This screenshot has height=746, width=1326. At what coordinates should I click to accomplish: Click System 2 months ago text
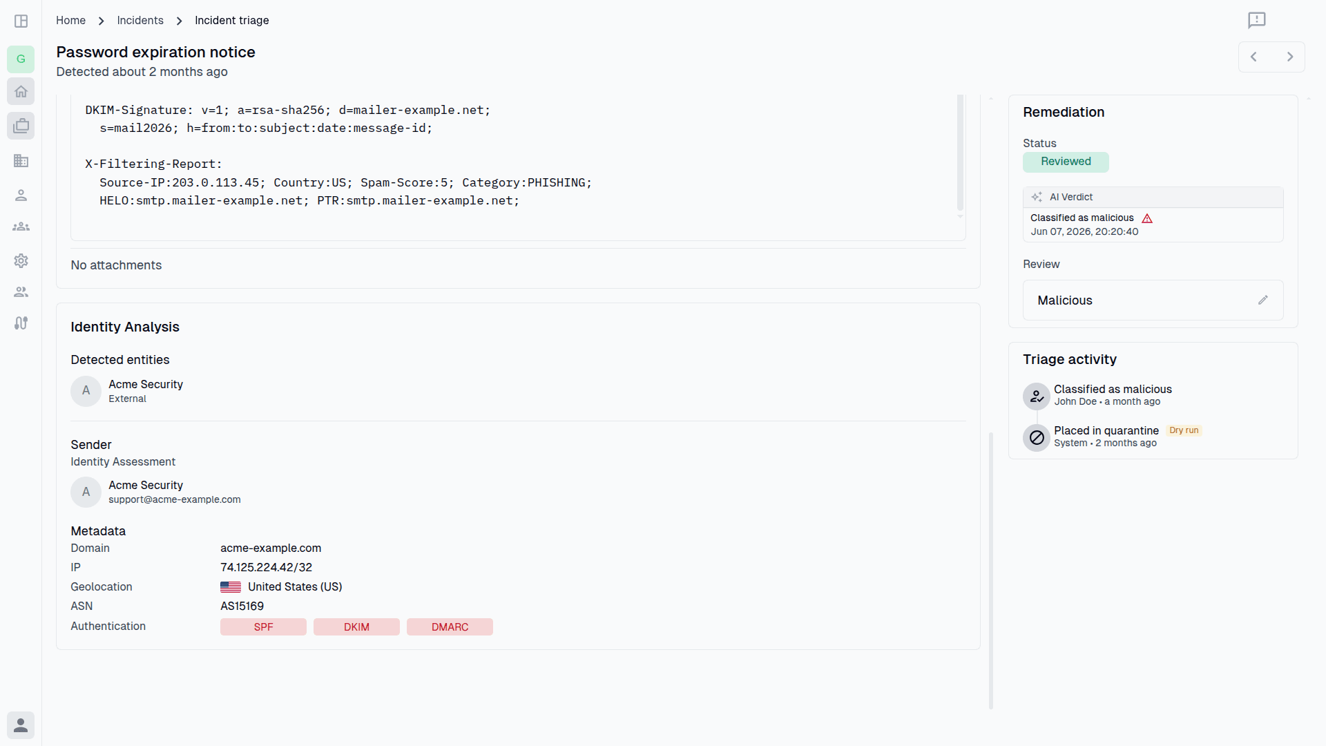(x=1105, y=443)
